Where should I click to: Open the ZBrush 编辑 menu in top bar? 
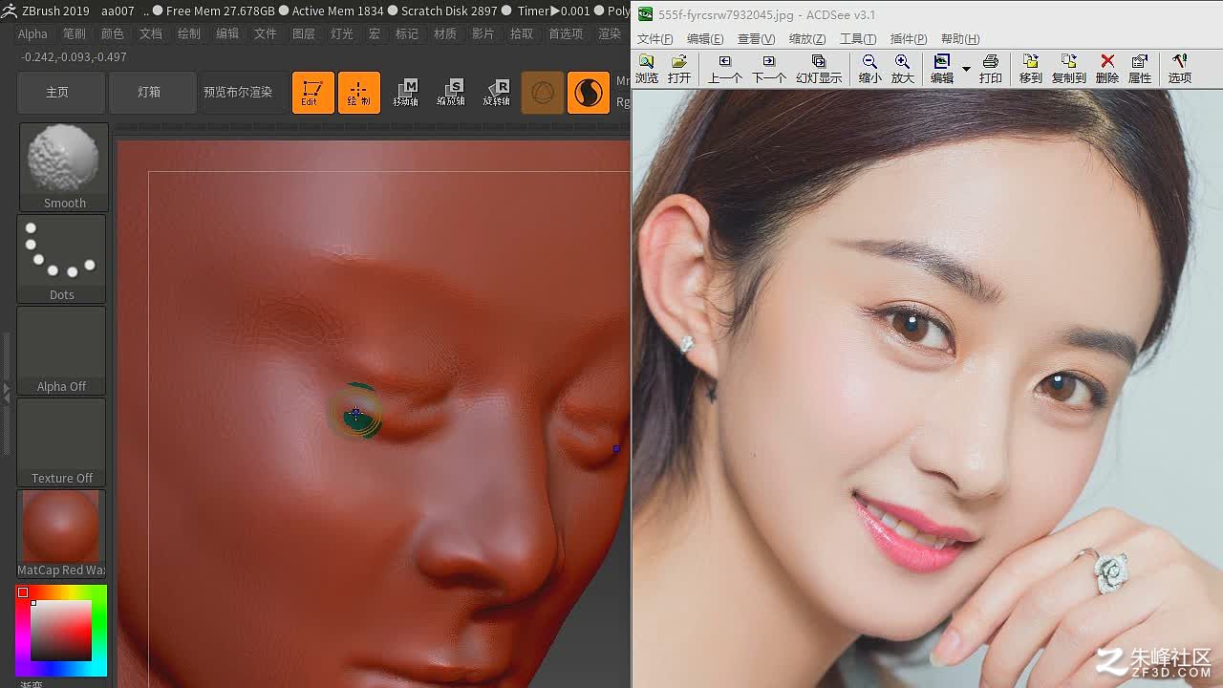click(226, 33)
